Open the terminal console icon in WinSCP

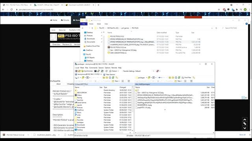point(95,71)
